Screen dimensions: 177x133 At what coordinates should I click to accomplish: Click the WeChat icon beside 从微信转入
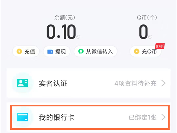pos(80,52)
